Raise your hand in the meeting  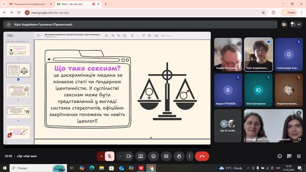coord(179,156)
